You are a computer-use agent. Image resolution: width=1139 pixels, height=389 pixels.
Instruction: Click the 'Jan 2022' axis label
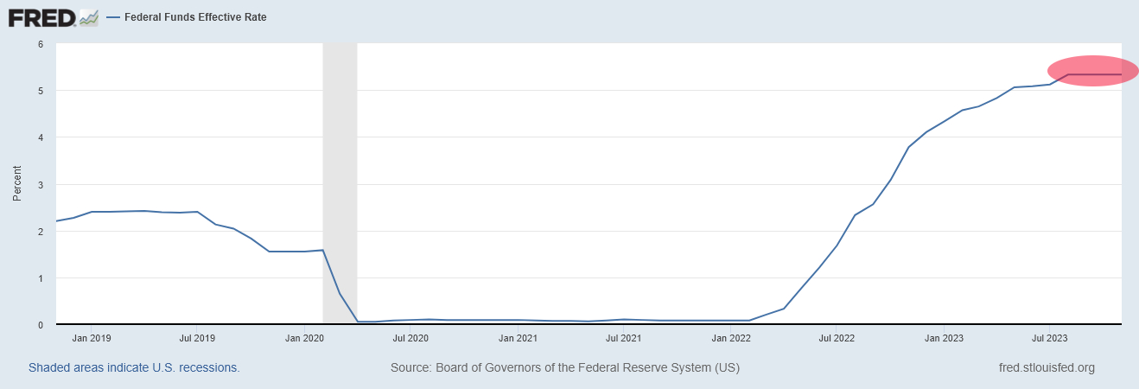tap(730, 338)
